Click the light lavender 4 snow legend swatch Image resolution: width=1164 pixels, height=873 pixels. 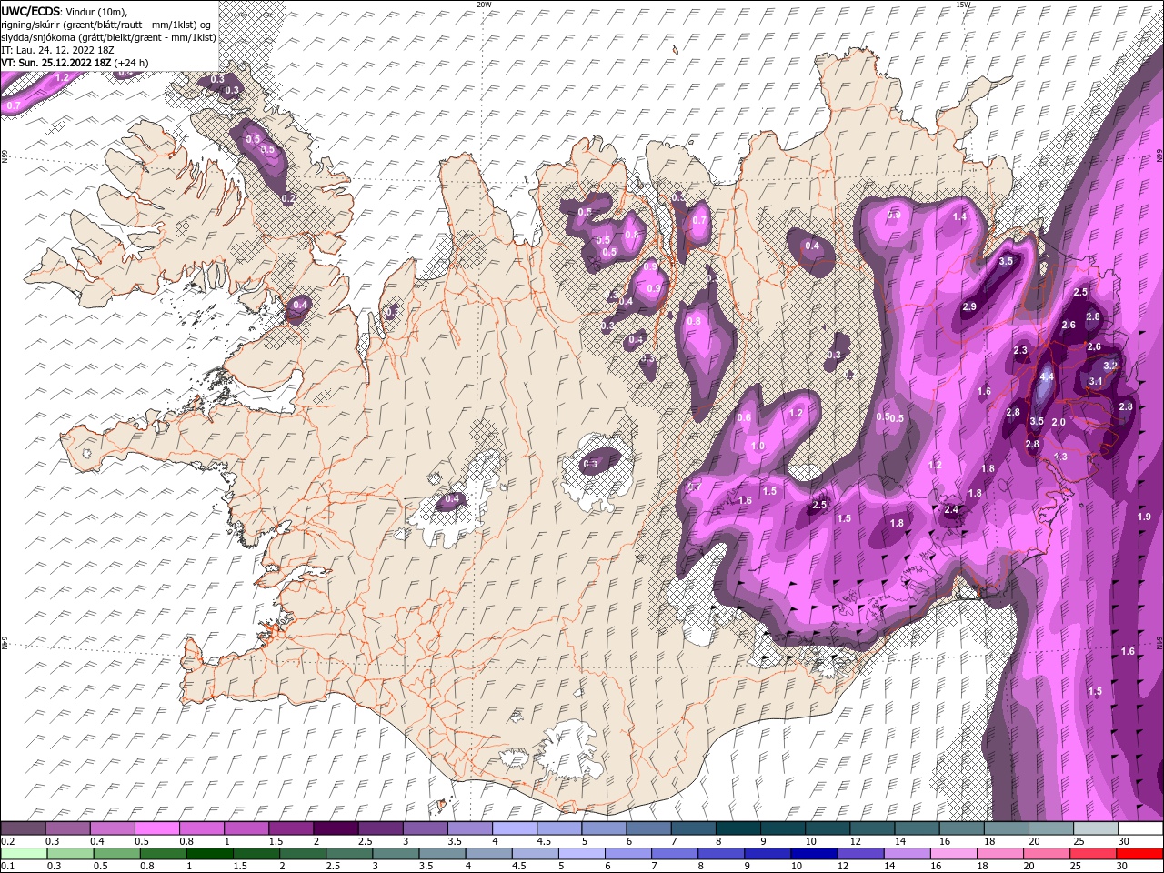513,828
